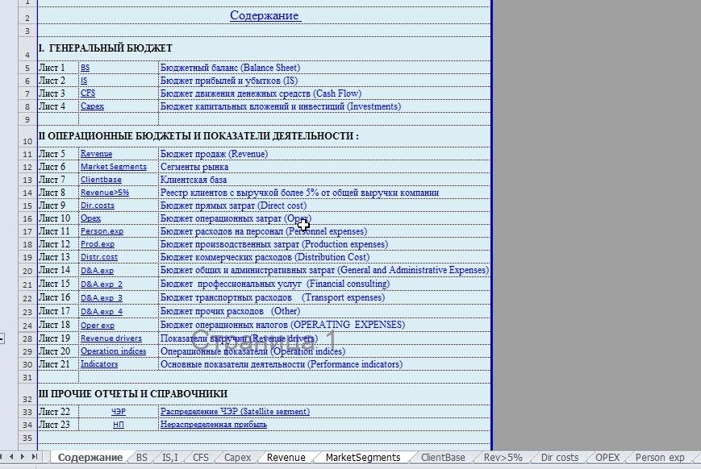The height and width of the screenshot is (469, 701).
Task: Select the Содержание sheet tab
Action: coord(90,458)
